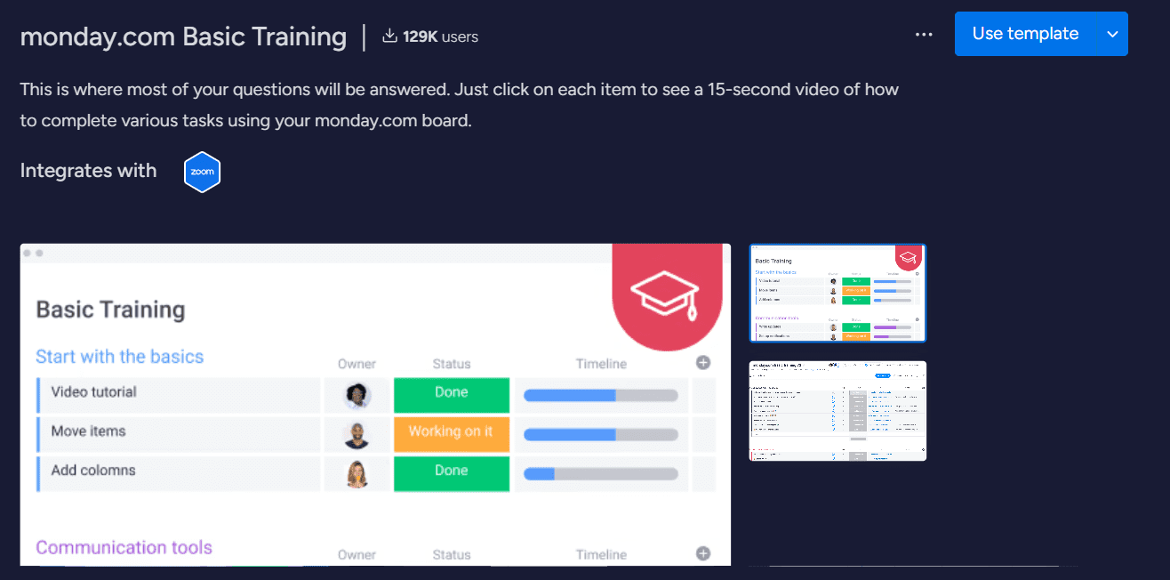Click the Use template button
Screen dimensions: 1170x580
coord(1027,34)
